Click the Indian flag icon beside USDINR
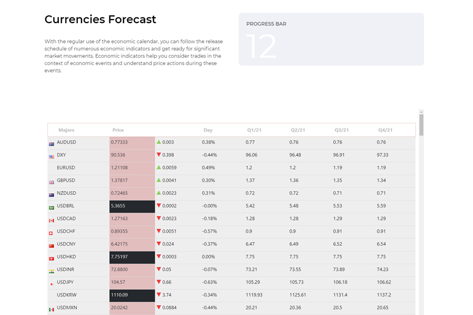The image size is (473, 315). tap(52, 271)
